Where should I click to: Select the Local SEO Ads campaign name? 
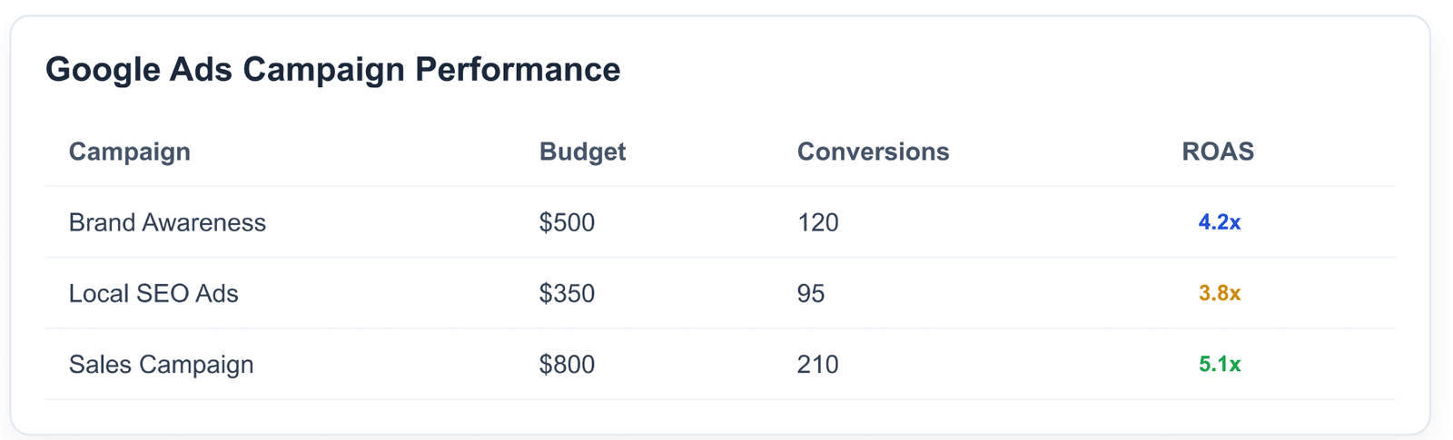click(153, 293)
